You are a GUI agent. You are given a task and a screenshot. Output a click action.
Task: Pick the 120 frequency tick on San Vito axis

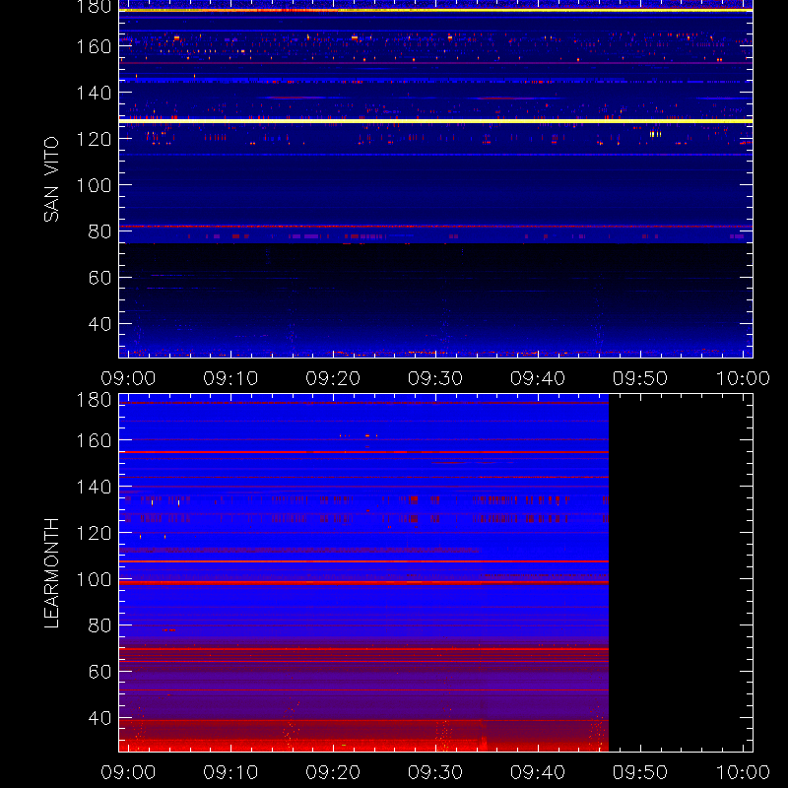94,139
